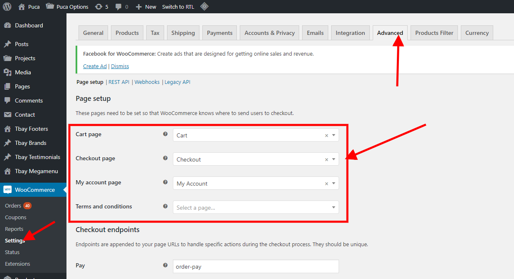The height and width of the screenshot is (279, 514).
Task: Click help icon next to Pay endpoint
Action: point(165,265)
